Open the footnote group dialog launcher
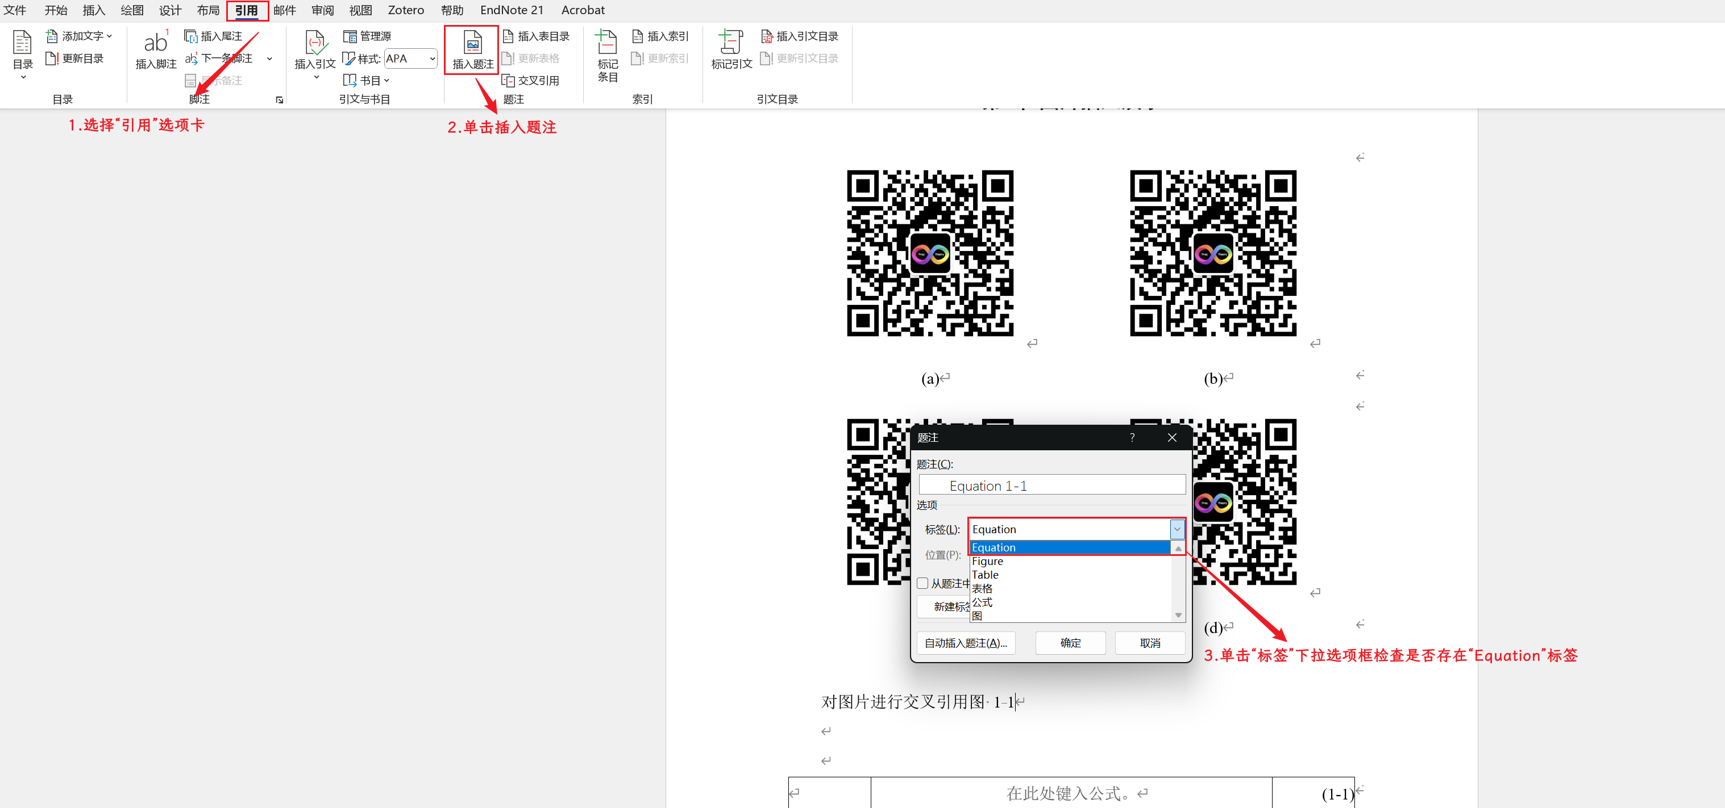This screenshot has height=808, width=1725. coord(279,101)
